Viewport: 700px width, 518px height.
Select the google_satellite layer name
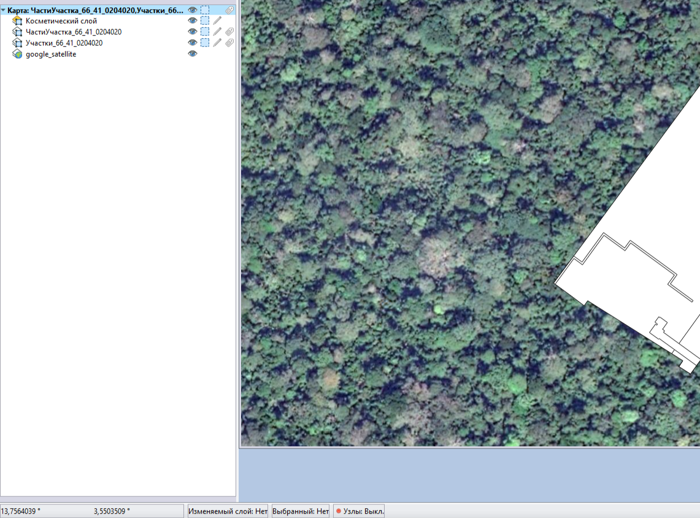click(51, 54)
